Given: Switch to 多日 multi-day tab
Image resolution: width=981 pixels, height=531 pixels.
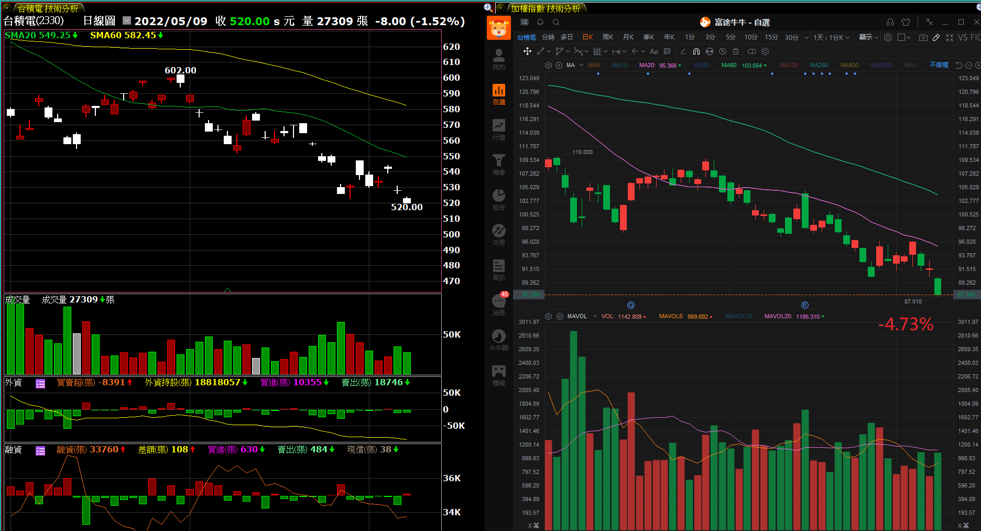Looking at the screenshot, I should [x=567, y=37].
